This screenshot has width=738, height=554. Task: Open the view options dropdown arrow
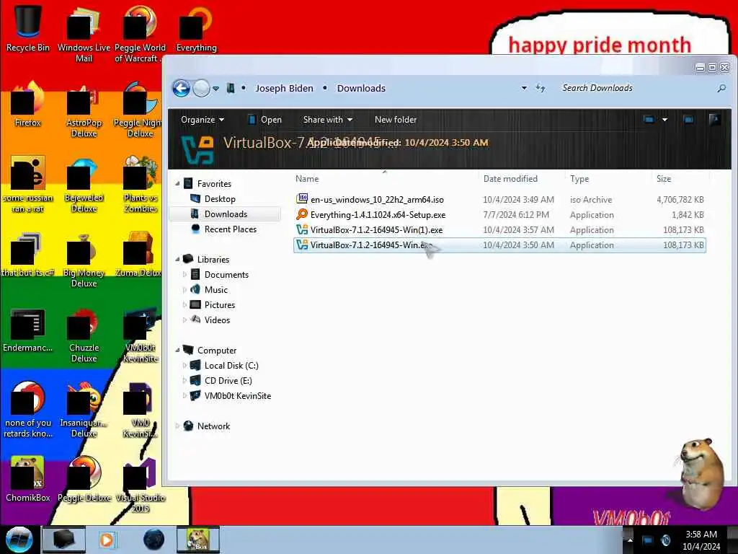[664, 120]
